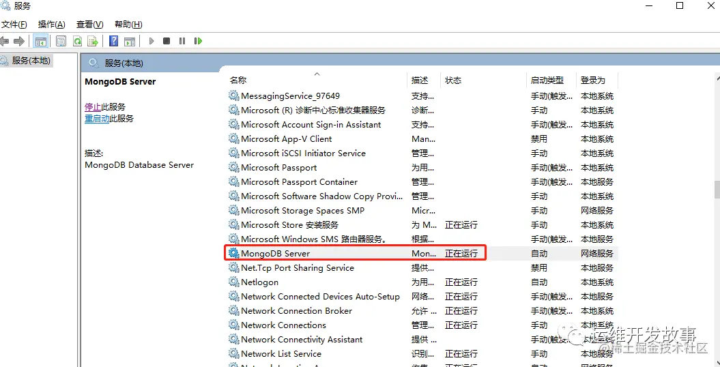Click 禁用 startup type of Microsoft App-V Client
This screenshot has height=367, width=720.
(539, 139)
